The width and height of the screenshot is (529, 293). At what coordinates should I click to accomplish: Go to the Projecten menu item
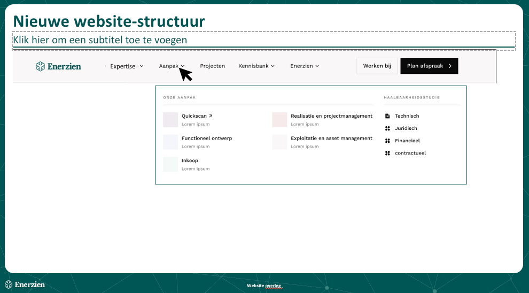coord(213,66)
